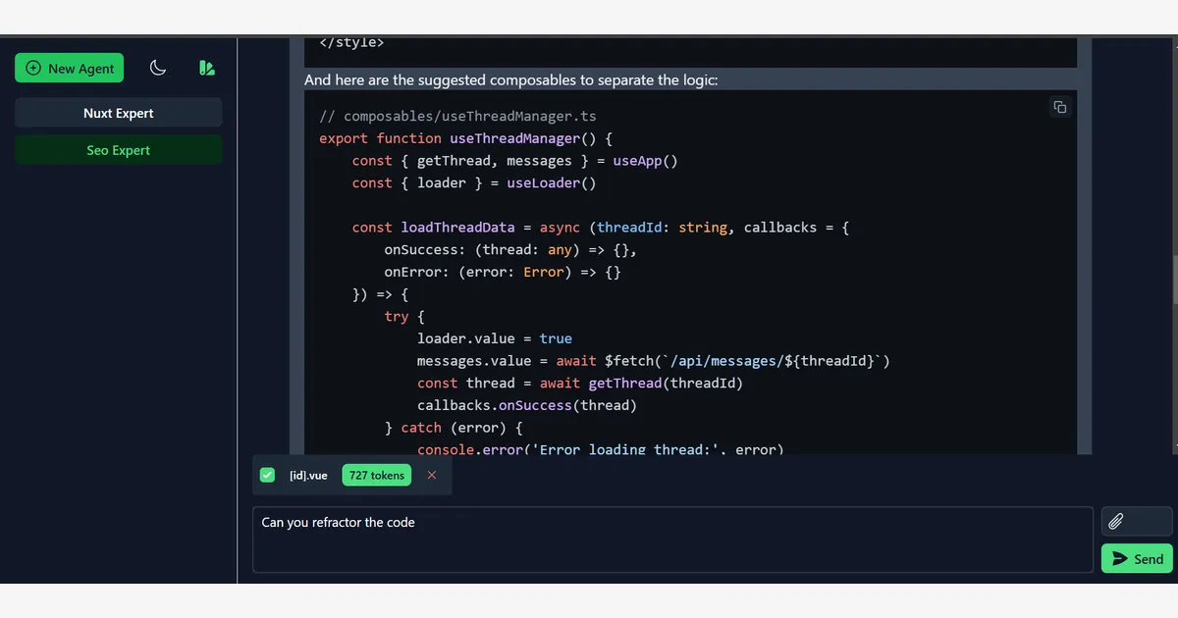Viewport: 1178px width, 618px height.
Task: Click the 'callbacks.onSuccess(thread)' code line
Action: click(527, 405)
